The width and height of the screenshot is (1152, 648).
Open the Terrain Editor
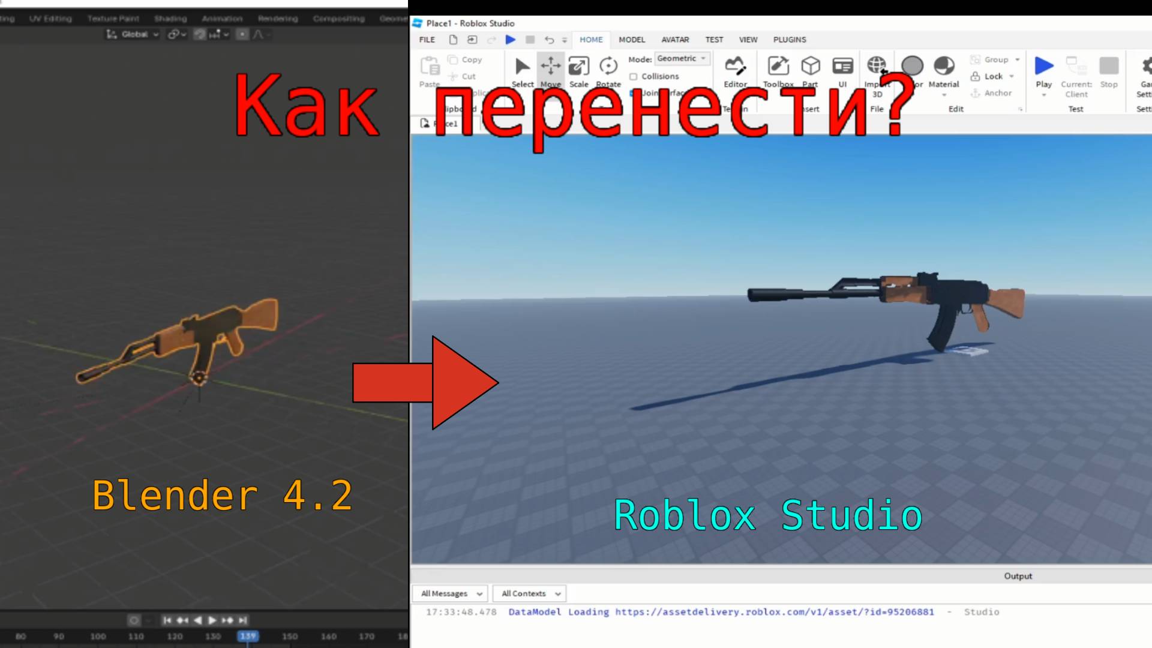[x=735, y=71]
